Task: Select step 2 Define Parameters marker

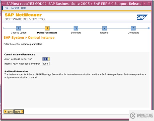Action: 47,28
